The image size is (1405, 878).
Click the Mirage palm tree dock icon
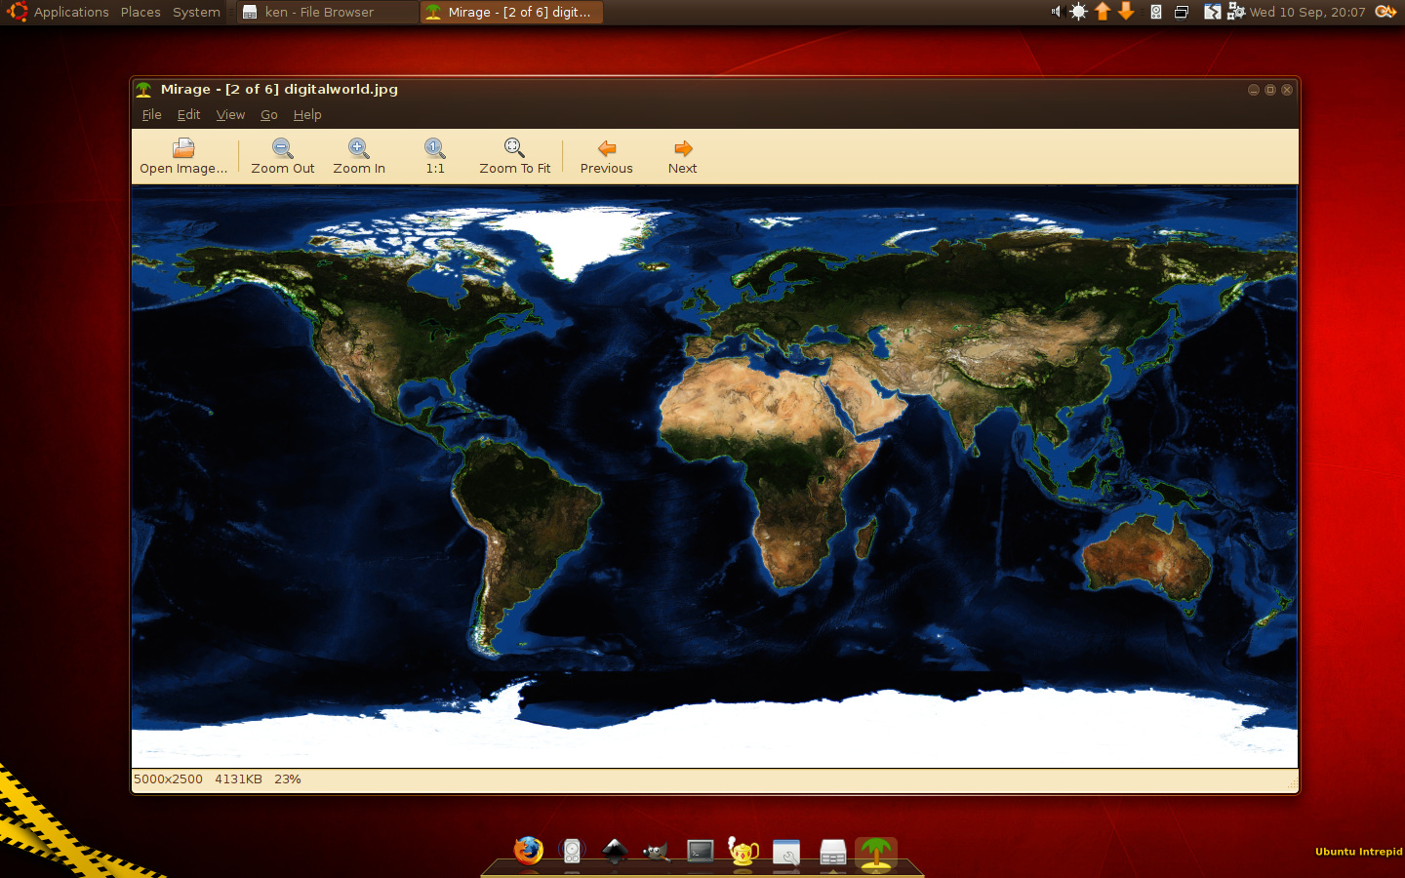coord(876,852)
